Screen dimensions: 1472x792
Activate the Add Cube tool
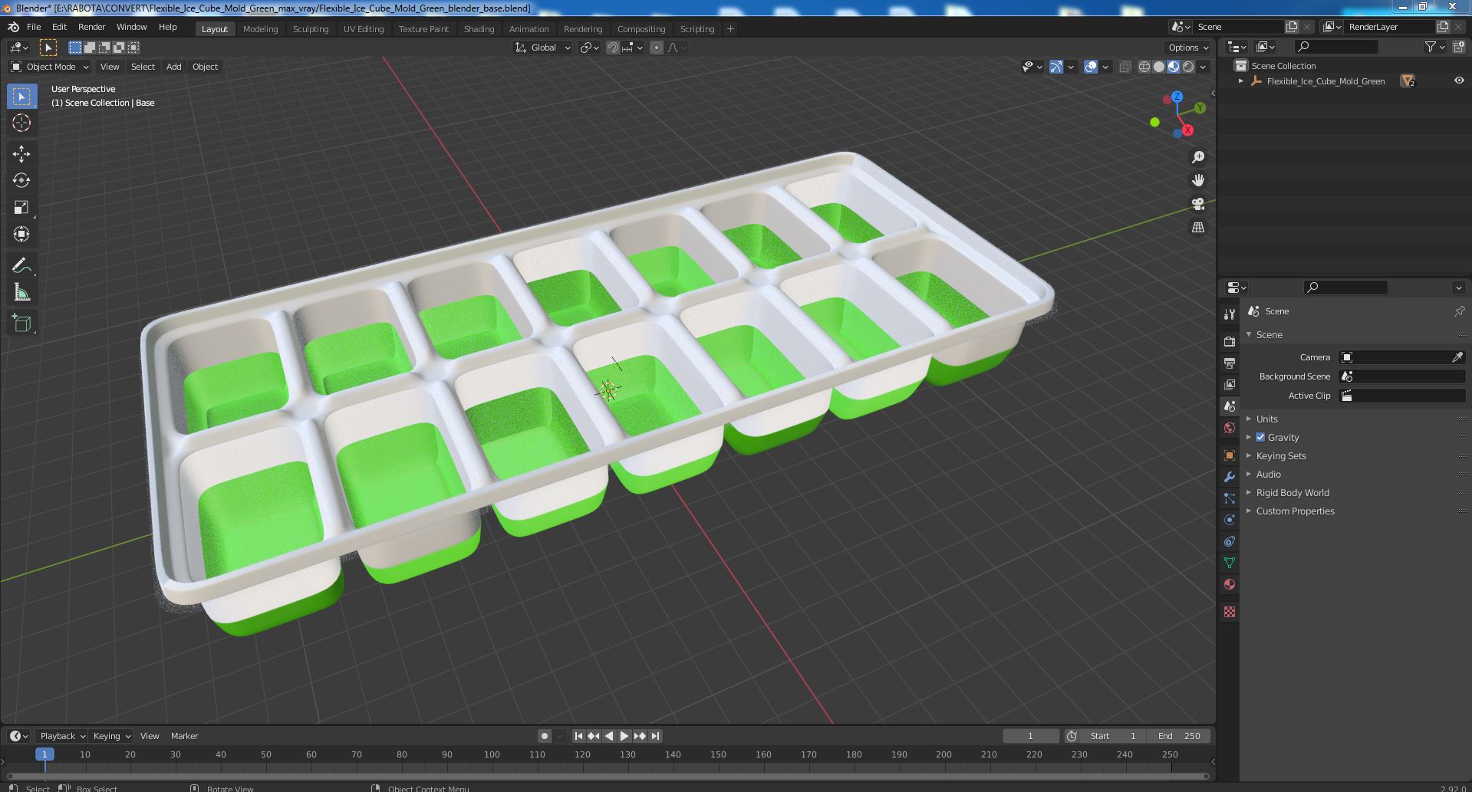[21, 324]
